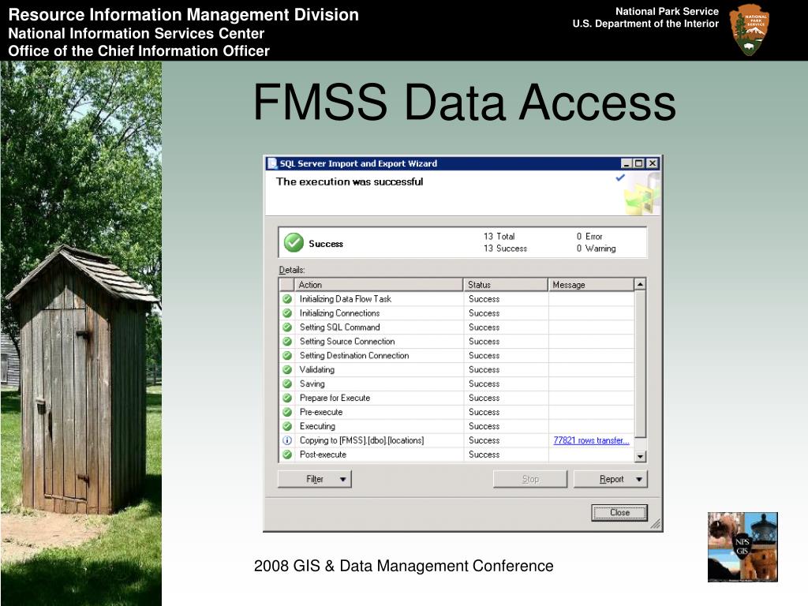808x606 pixels.
Task: Click the green check beside Initializing Connections
Action: (x=287, y=312)
